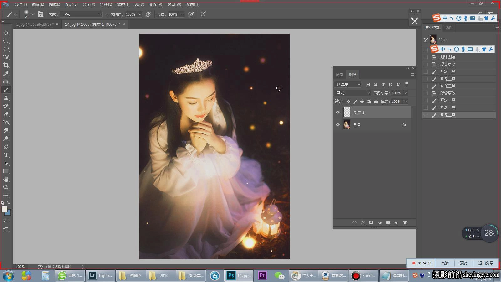Select the Eyedropper tool
Image resolution: width=501 pixels, height=282 pixels.
(x=6, y=73)
